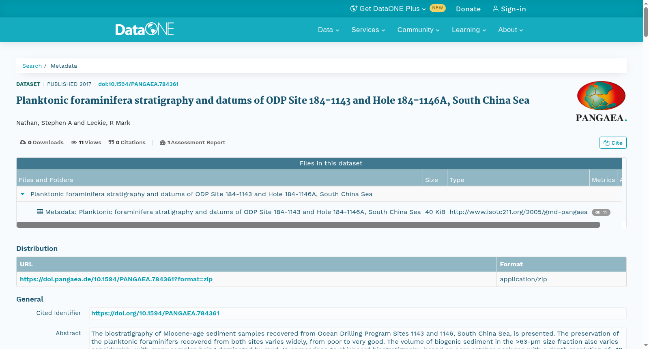Click the dataset title heading
649x349 pixels.
tap(273, 101)
